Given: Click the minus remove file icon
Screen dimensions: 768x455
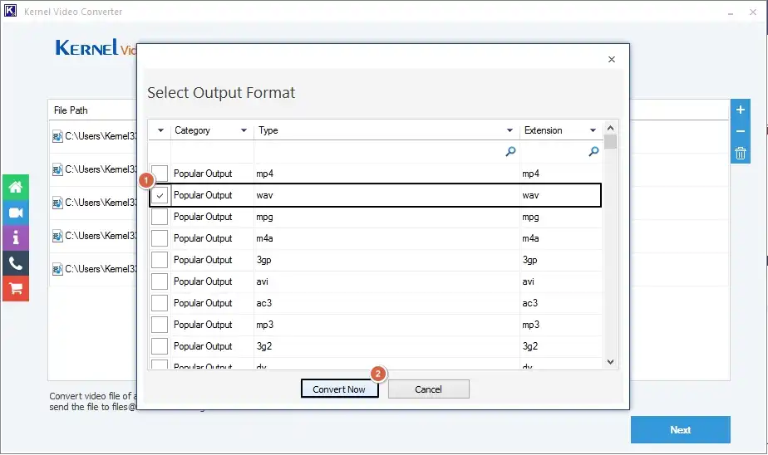Looking at the screenshot, I should coord(740,131).
